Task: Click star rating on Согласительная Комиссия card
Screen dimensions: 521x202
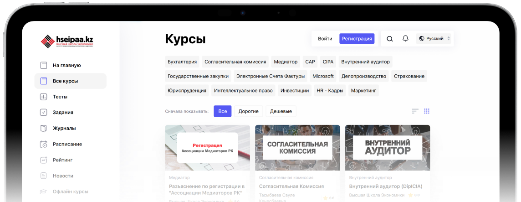Action: pyautogui.click(x=329, y=198)
